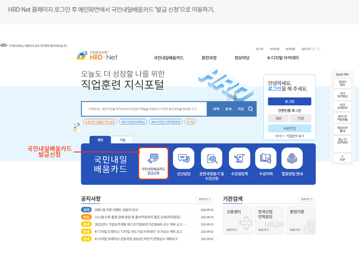Open the 한국산업인력공단 card

(269, 220)
